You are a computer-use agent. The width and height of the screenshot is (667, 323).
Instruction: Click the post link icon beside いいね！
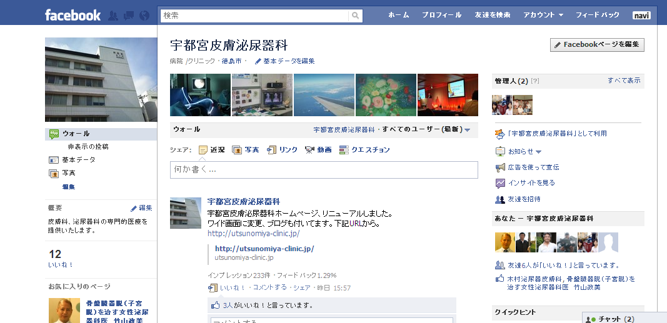(x=213, y=288)
